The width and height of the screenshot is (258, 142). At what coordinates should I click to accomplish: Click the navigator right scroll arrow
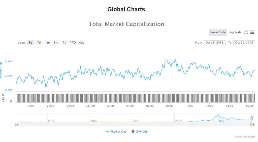pos(253,124)
